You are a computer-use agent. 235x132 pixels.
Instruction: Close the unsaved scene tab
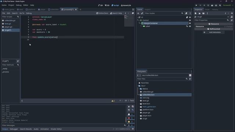pyautogui.click(x=76, y=10)
